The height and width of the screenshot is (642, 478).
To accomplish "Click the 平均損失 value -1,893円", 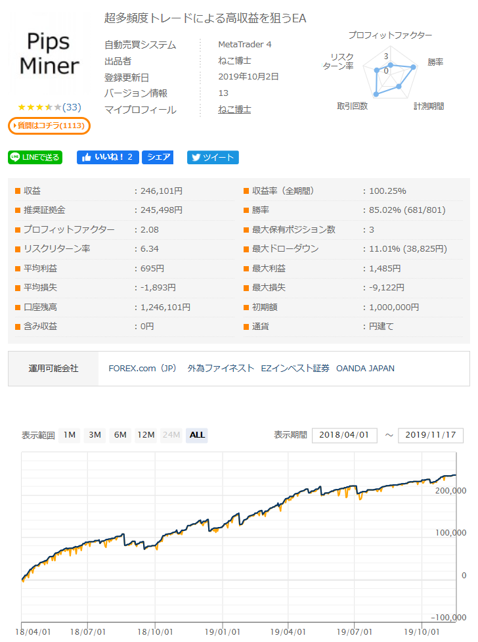I will [x=158, y=287].
